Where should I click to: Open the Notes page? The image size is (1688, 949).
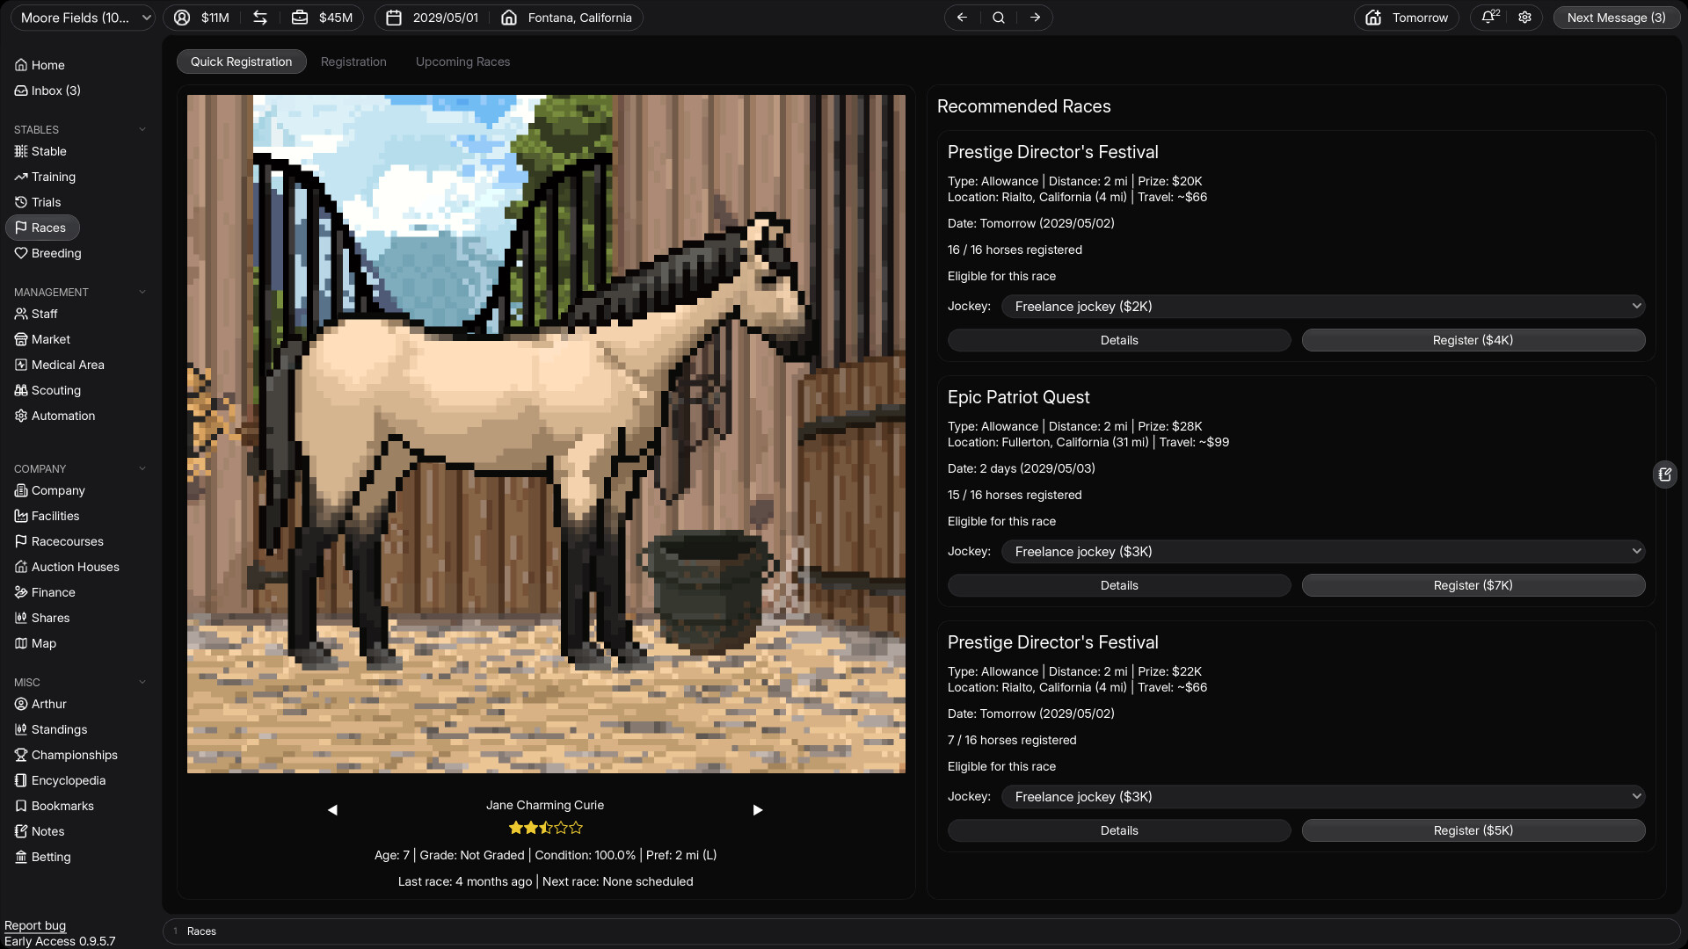(40, 831)
